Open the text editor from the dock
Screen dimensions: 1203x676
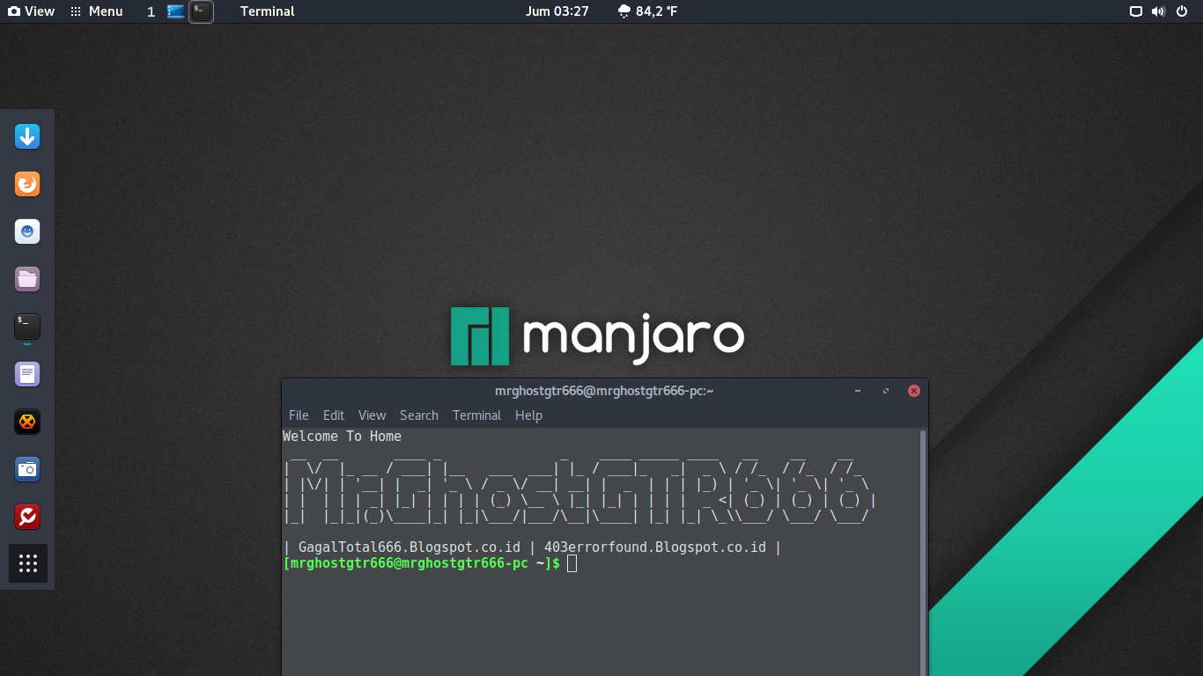tap(27, 373)
